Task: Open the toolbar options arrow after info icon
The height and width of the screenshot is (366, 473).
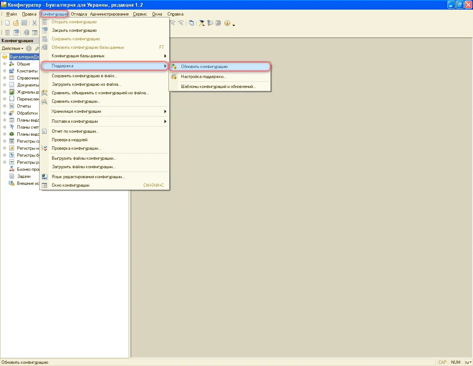Action: point(234,25)
